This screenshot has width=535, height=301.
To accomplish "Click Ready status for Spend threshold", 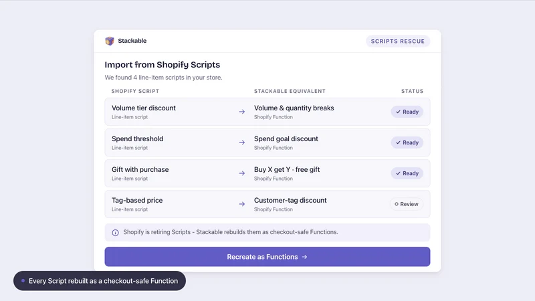I will [407, 142].
